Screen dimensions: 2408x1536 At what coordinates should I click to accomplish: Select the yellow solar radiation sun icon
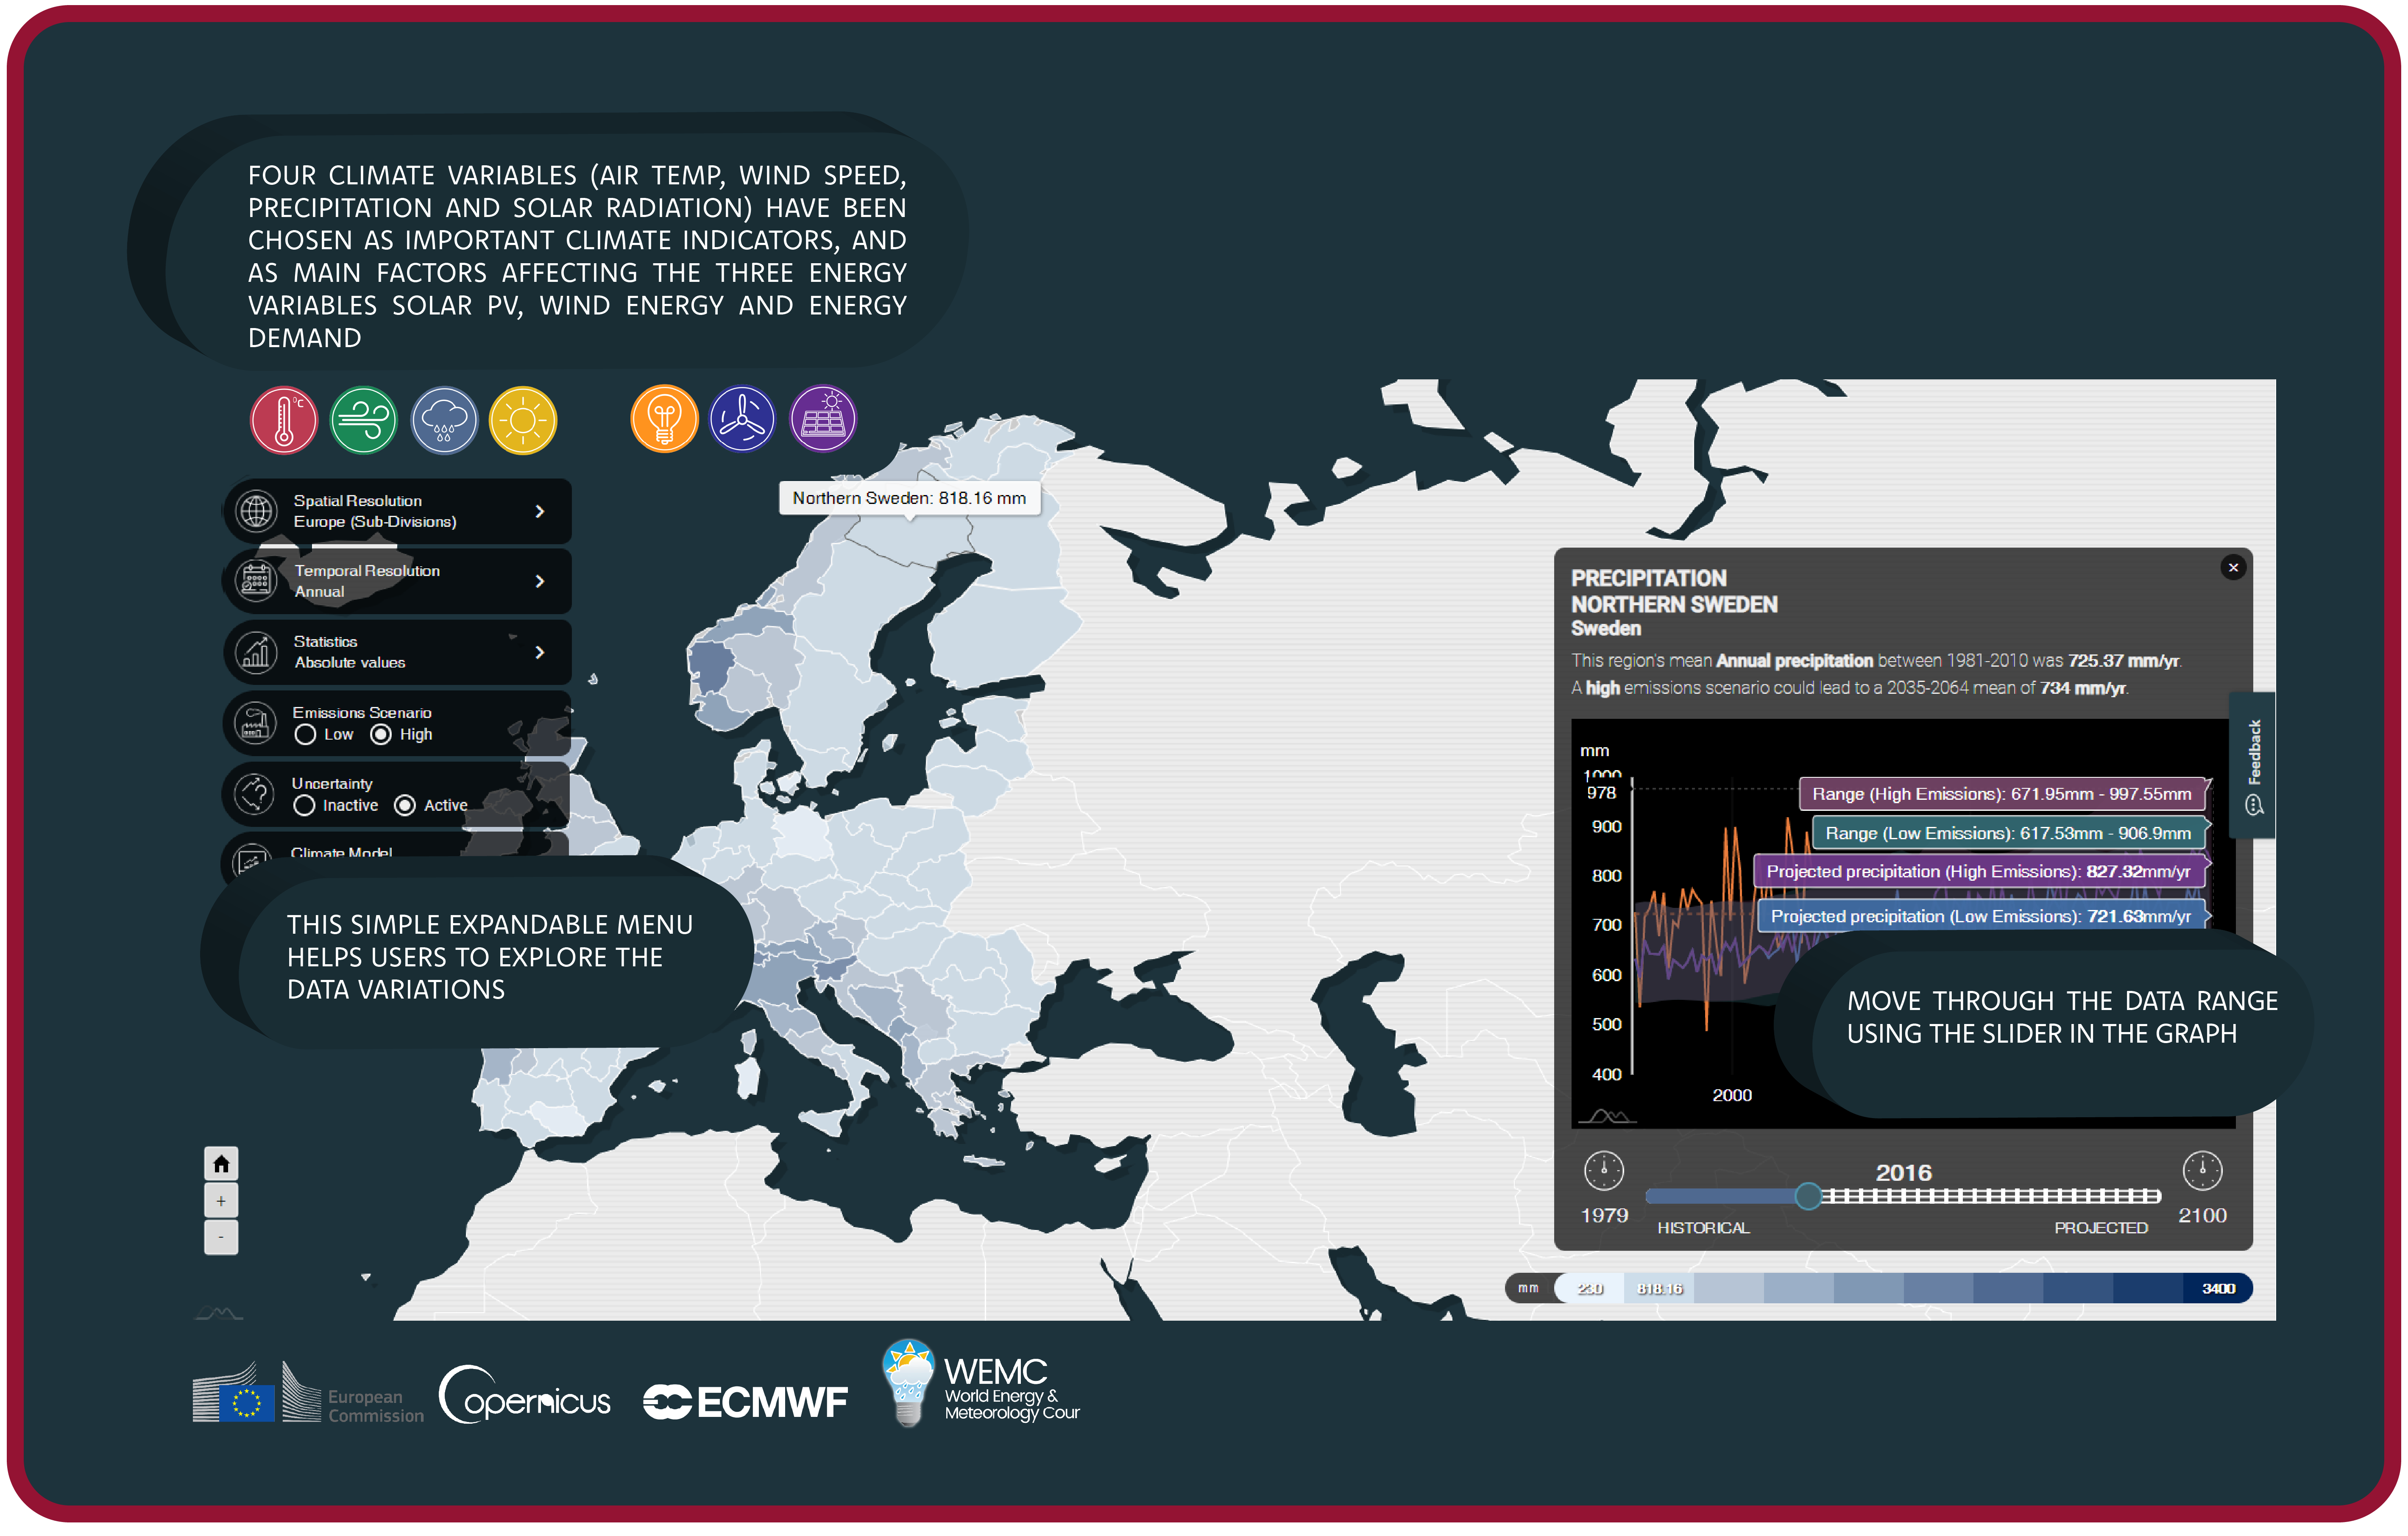tap(523, 420)
